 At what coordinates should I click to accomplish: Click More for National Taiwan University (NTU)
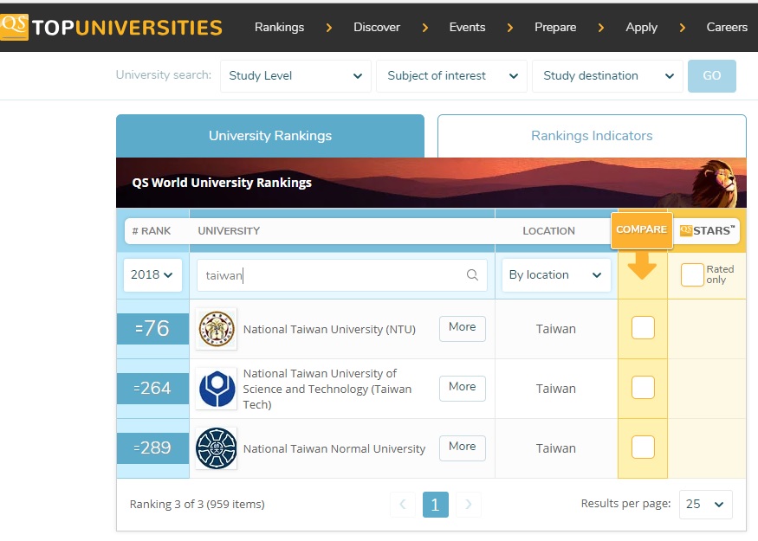tap(462, 328)
